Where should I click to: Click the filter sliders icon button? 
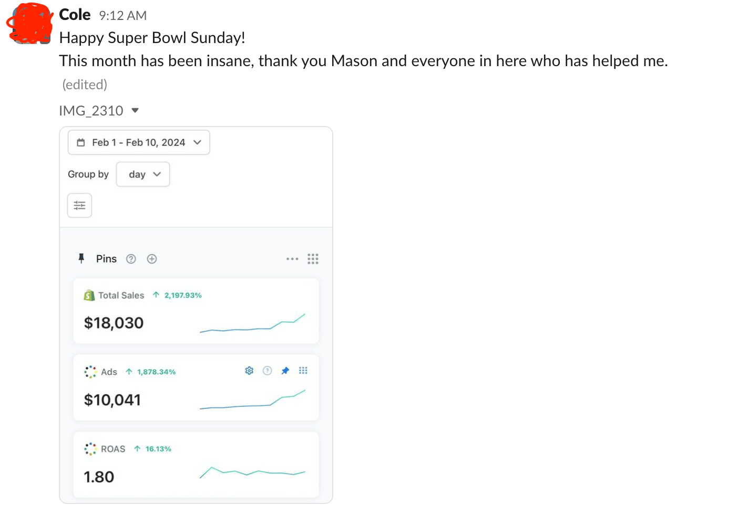pyautogui.click(x=79, y=205)
